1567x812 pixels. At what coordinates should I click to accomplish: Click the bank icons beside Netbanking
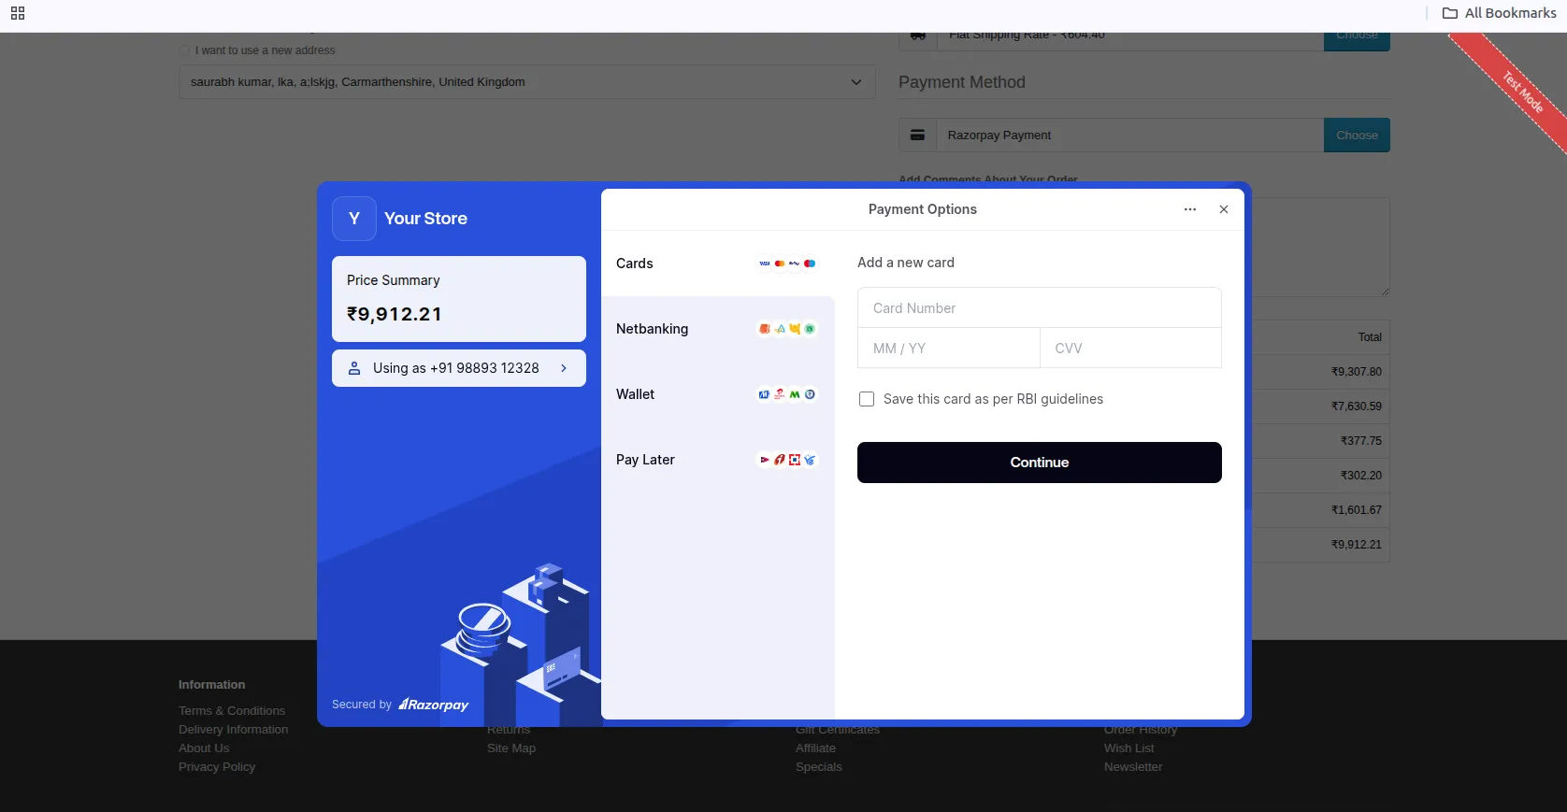(787, 329)
